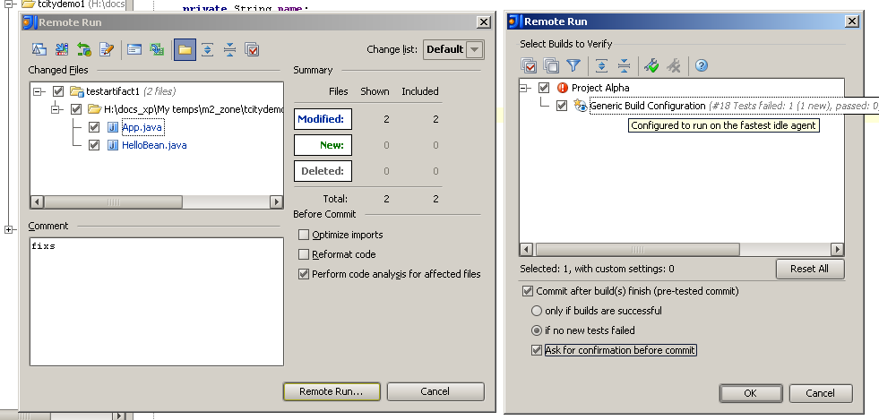This screenshot has width=879, height=420.
Task: Open help via blue question icon
Action: click(x=702, y=66)
